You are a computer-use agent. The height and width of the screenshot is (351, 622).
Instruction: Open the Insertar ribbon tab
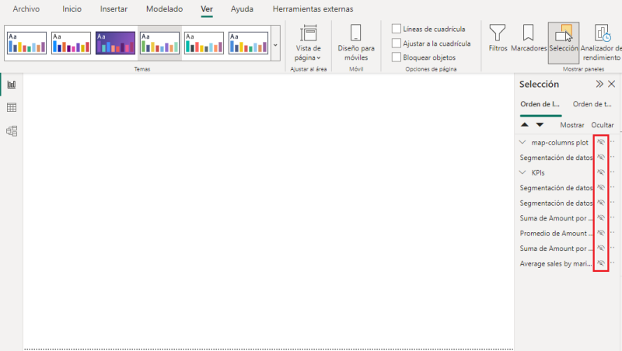pyautogui.click(x=114, y=9)
